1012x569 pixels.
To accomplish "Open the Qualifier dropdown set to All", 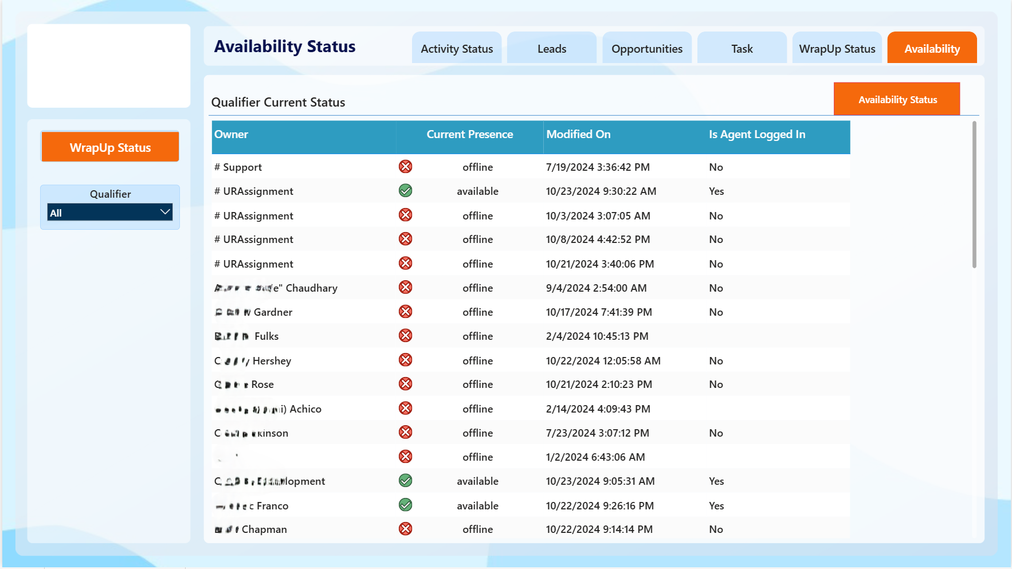I will tap(109, 213).
